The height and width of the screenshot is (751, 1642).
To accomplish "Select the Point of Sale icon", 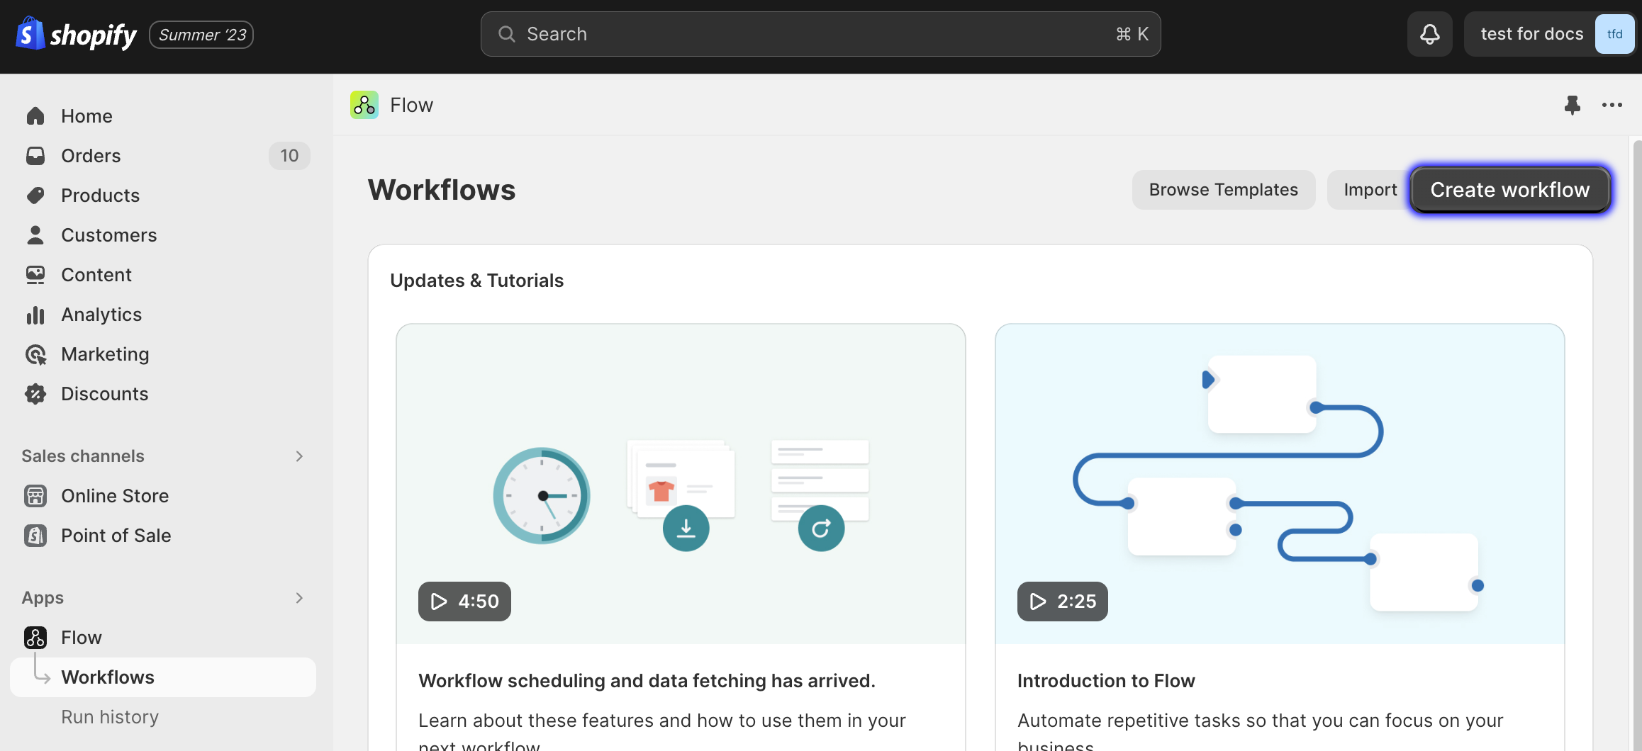I will [x=36, y=535].
